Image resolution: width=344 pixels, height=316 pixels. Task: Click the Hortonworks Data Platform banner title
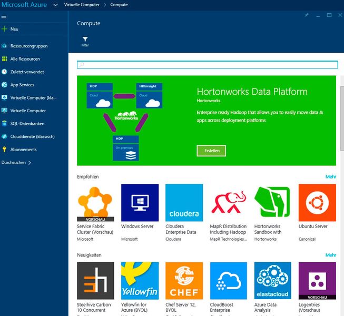[x=252, y=92]
